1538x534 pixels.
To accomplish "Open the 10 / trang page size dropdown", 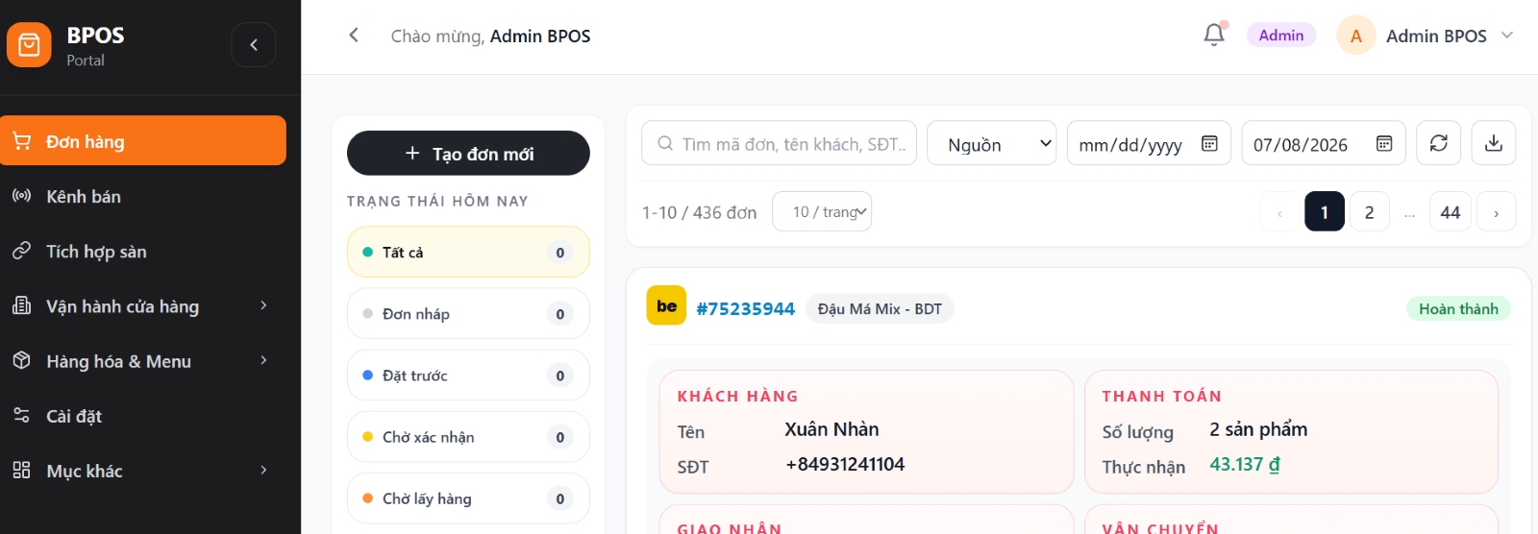I will pyautogui.click(x=822, y=211).
